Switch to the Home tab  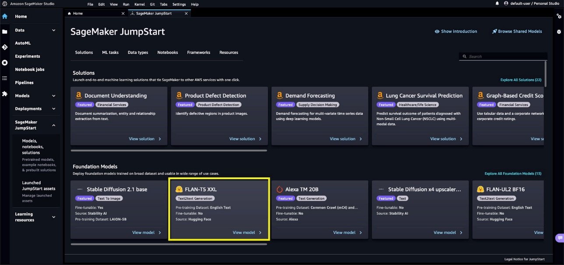point(96,14)
